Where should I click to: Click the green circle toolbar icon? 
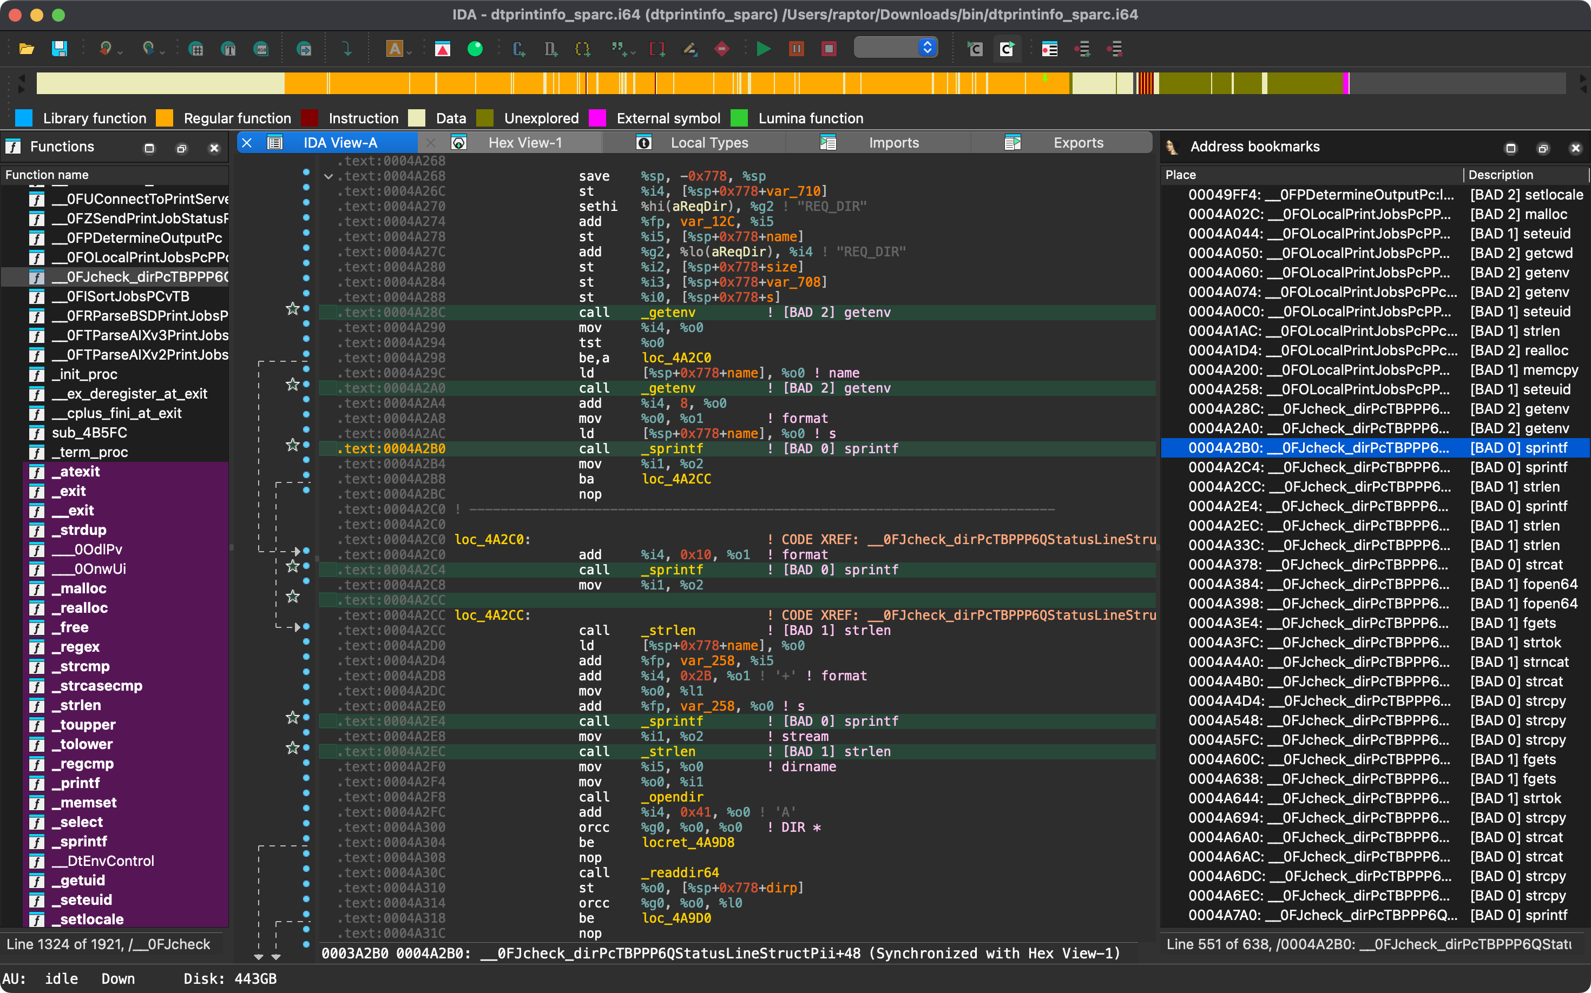[x=475, y=49]
